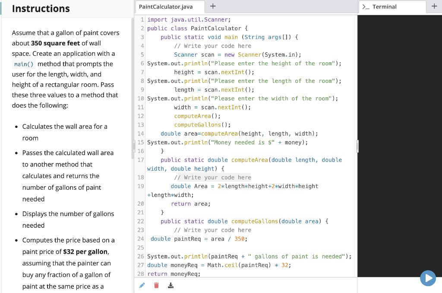The image size is (442, 293).
Task: Add a new terminal tab with plus
Action: click(x=434, y=6)
